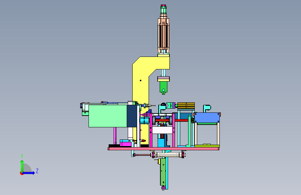Select the orange servo cylinder at top
The height and width of the screenshot is (195, 301).
click(164, 36)
